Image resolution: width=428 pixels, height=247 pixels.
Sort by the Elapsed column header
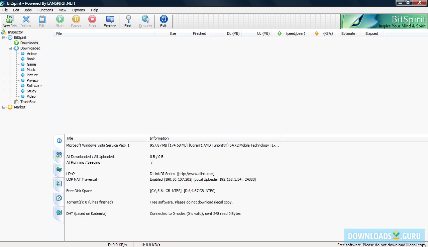(x=372, y=33)
